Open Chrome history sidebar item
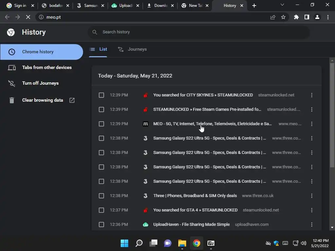Image resolution: width=335 pixels, height=251 pixels. pyautogui.click(x=42, y=52)
